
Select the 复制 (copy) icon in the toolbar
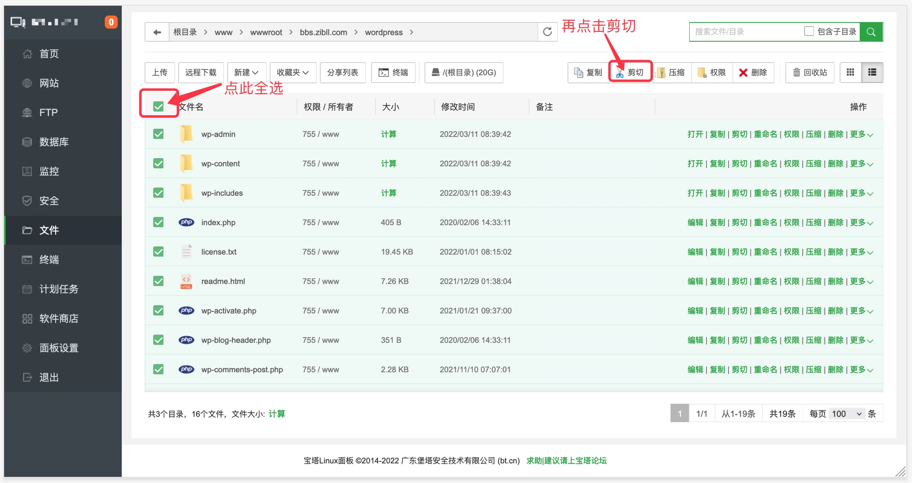tap(588, 72)
